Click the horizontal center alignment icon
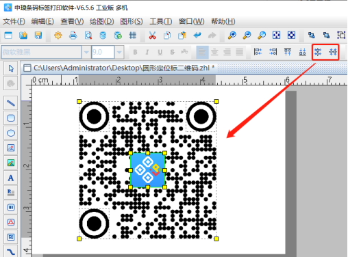This screenshot has height=257, width=348. (318, 52)
